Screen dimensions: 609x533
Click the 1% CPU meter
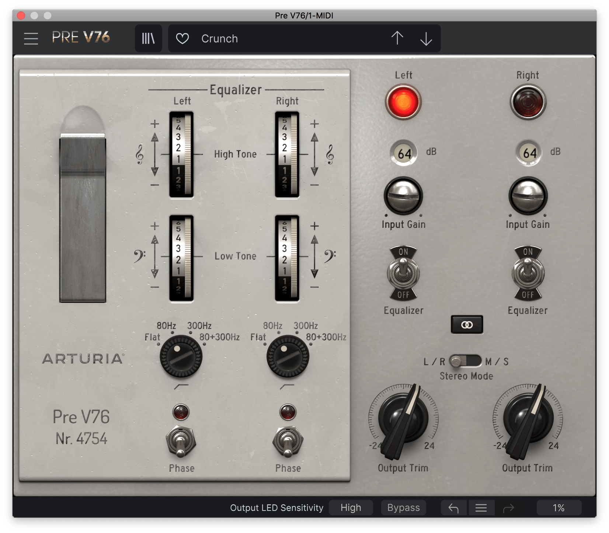(x=558, y=508)
